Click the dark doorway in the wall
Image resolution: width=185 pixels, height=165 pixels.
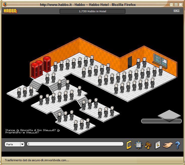[130, 62]
